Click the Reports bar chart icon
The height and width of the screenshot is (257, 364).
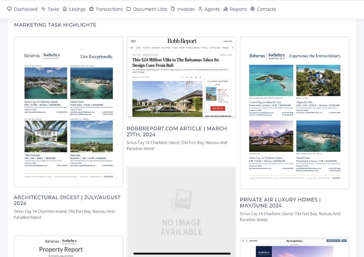pos(225,9)
